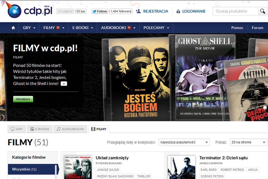Click the SCIENCE FICTION genre tag

click(212, 176)
